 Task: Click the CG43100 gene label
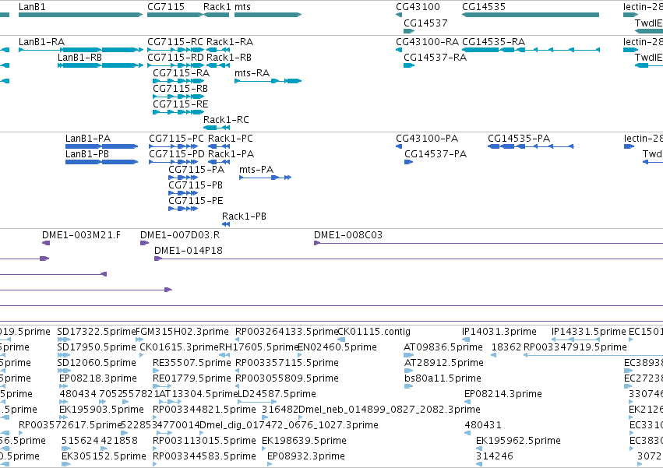pos(418,7)
